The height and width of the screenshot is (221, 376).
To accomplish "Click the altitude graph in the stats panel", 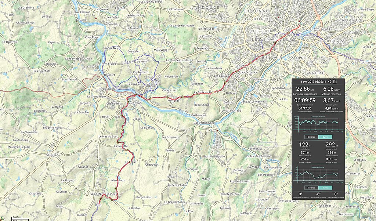I will [318, 175].
